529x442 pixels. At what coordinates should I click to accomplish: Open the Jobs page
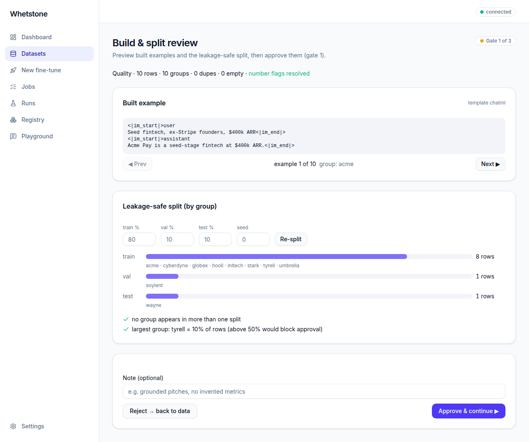49,87
